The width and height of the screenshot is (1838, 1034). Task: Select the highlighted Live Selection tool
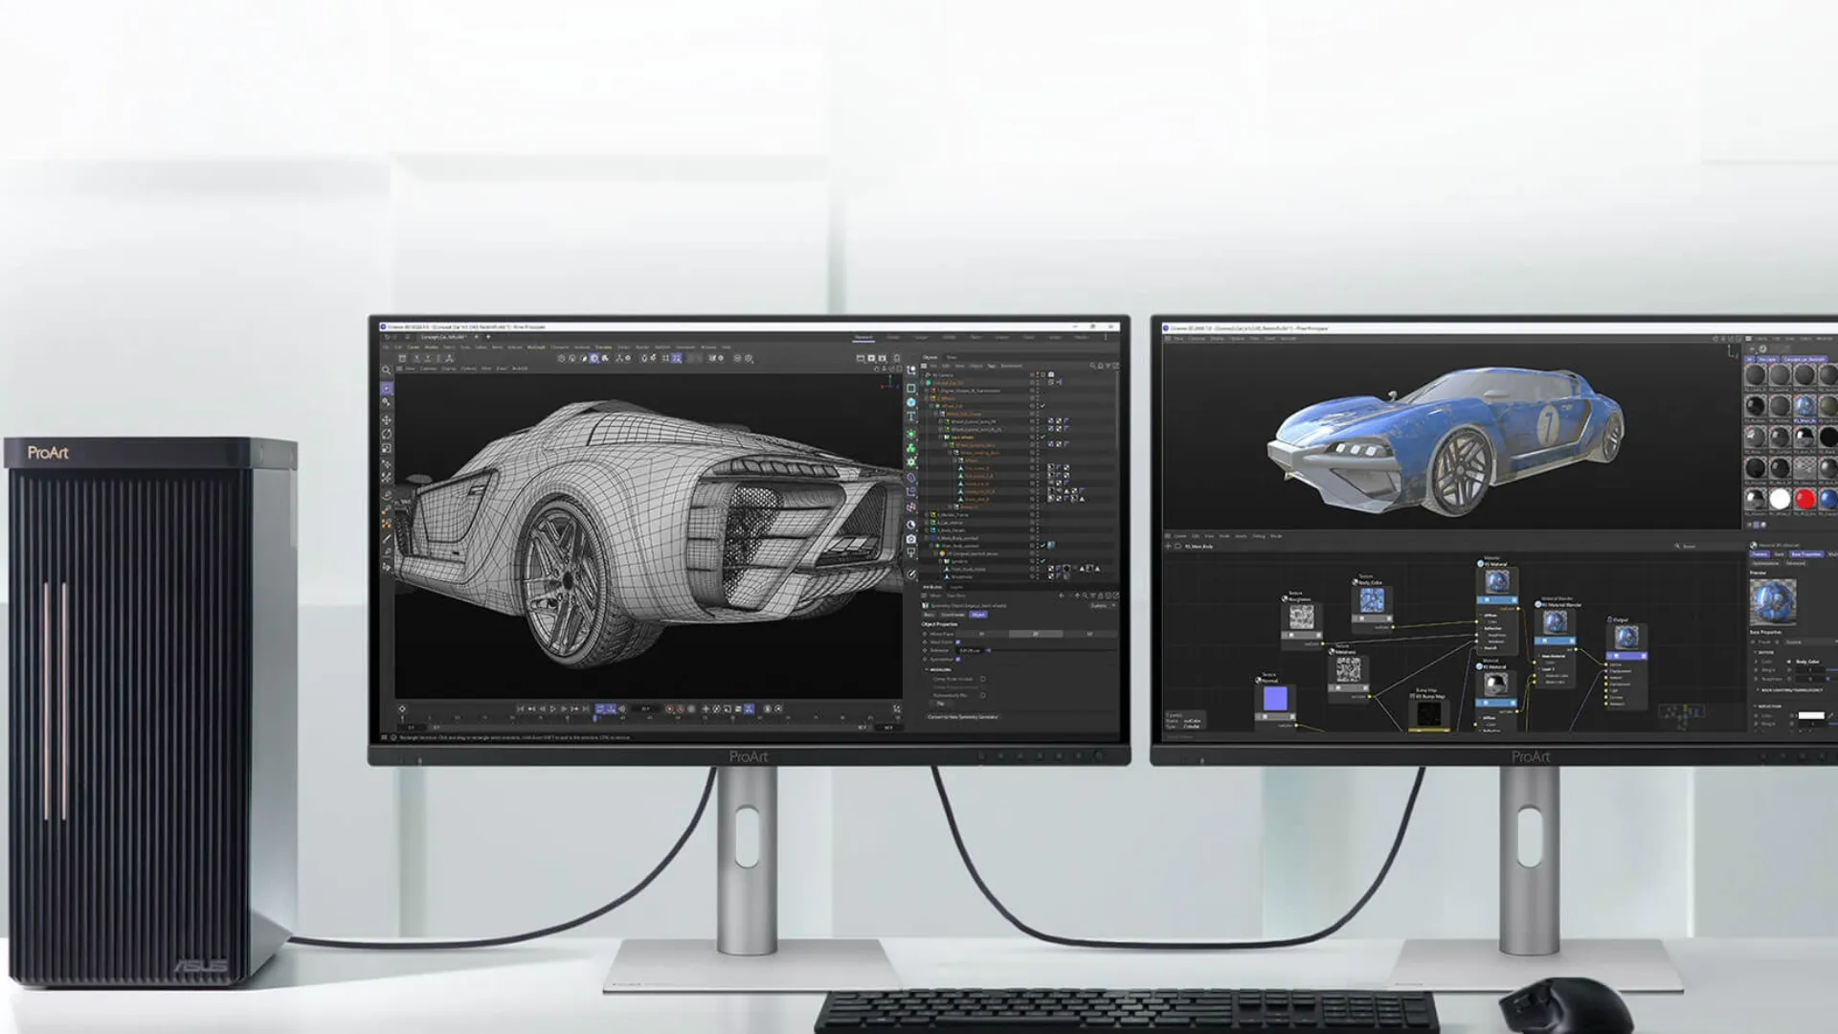pos(387,389)
